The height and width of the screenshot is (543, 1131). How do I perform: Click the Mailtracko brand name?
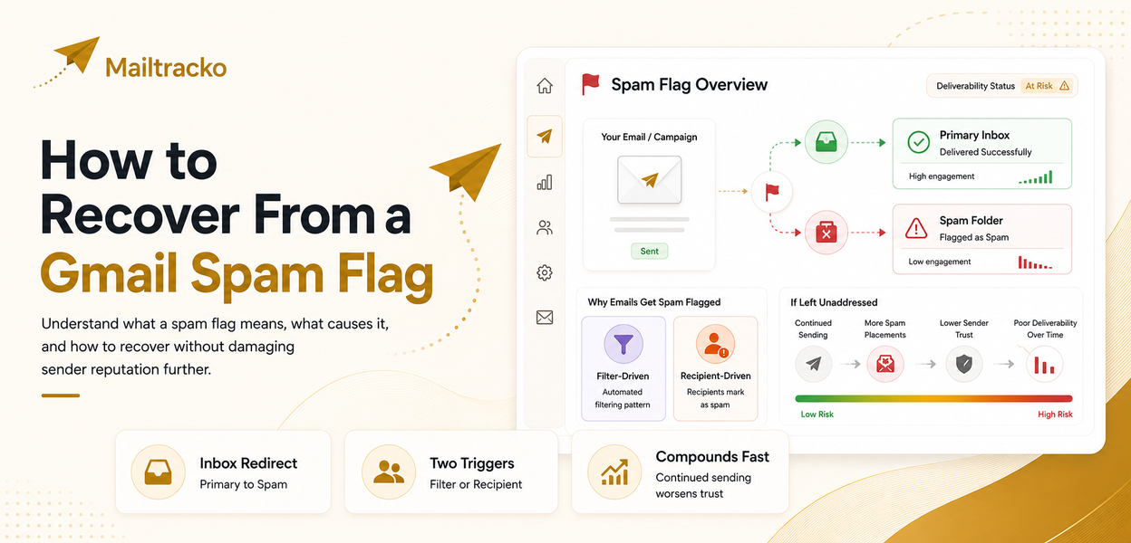pos(166,67)
